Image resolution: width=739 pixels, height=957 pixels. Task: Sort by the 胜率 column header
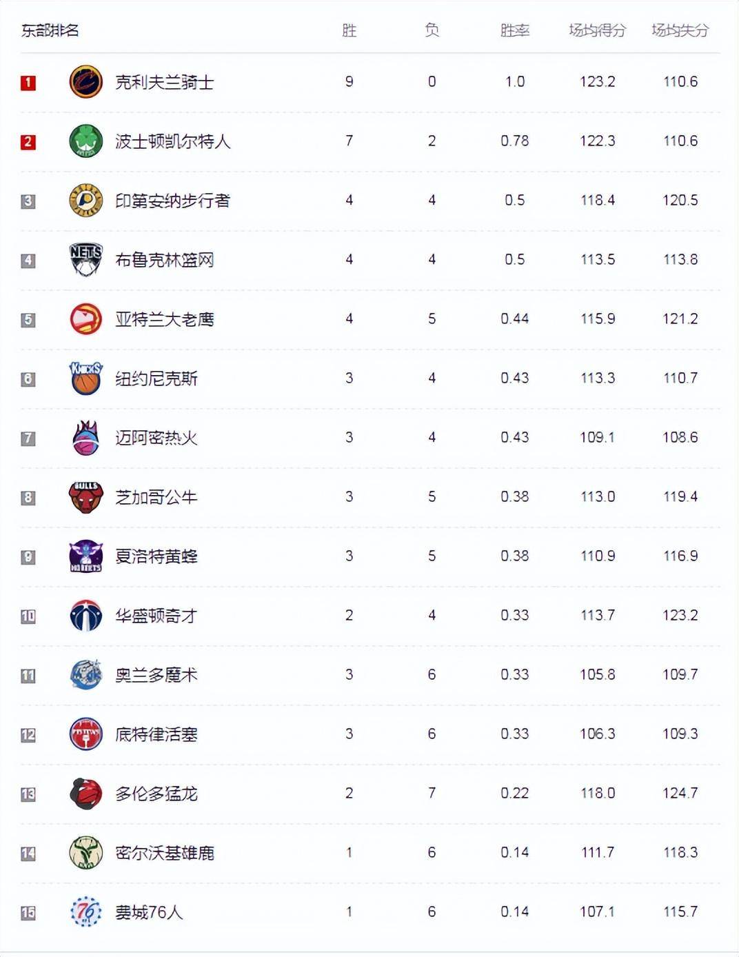[515, 30]
